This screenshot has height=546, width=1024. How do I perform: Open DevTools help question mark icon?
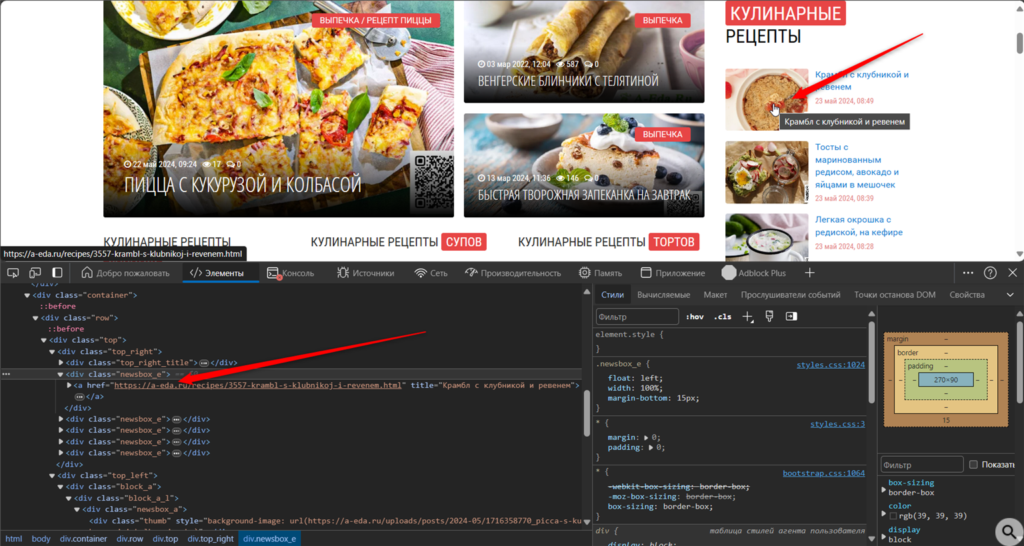990,273
